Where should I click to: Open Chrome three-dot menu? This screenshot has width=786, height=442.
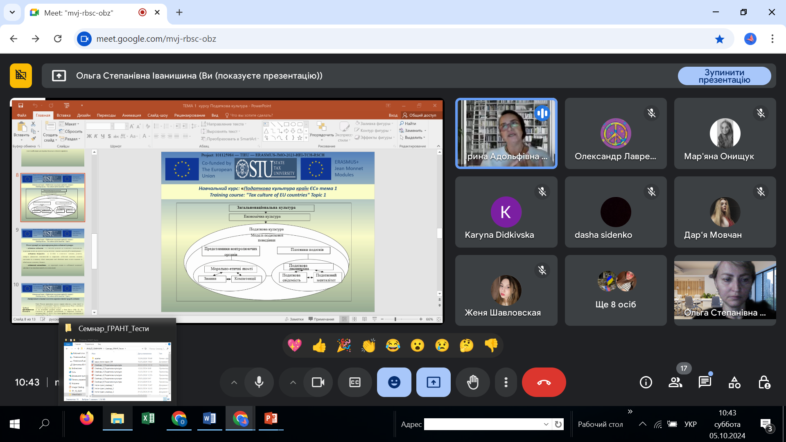click(772, 39)
